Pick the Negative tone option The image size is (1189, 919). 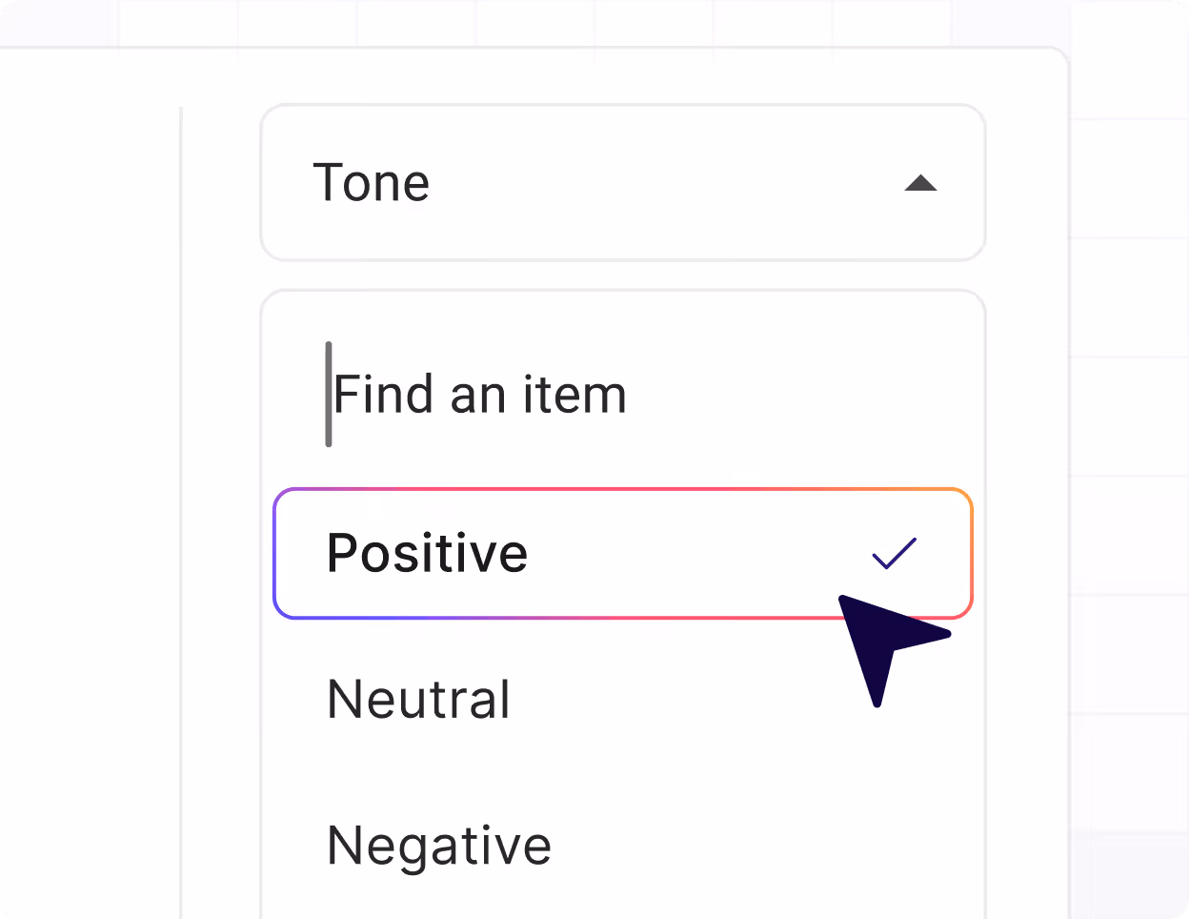(438, 844)
